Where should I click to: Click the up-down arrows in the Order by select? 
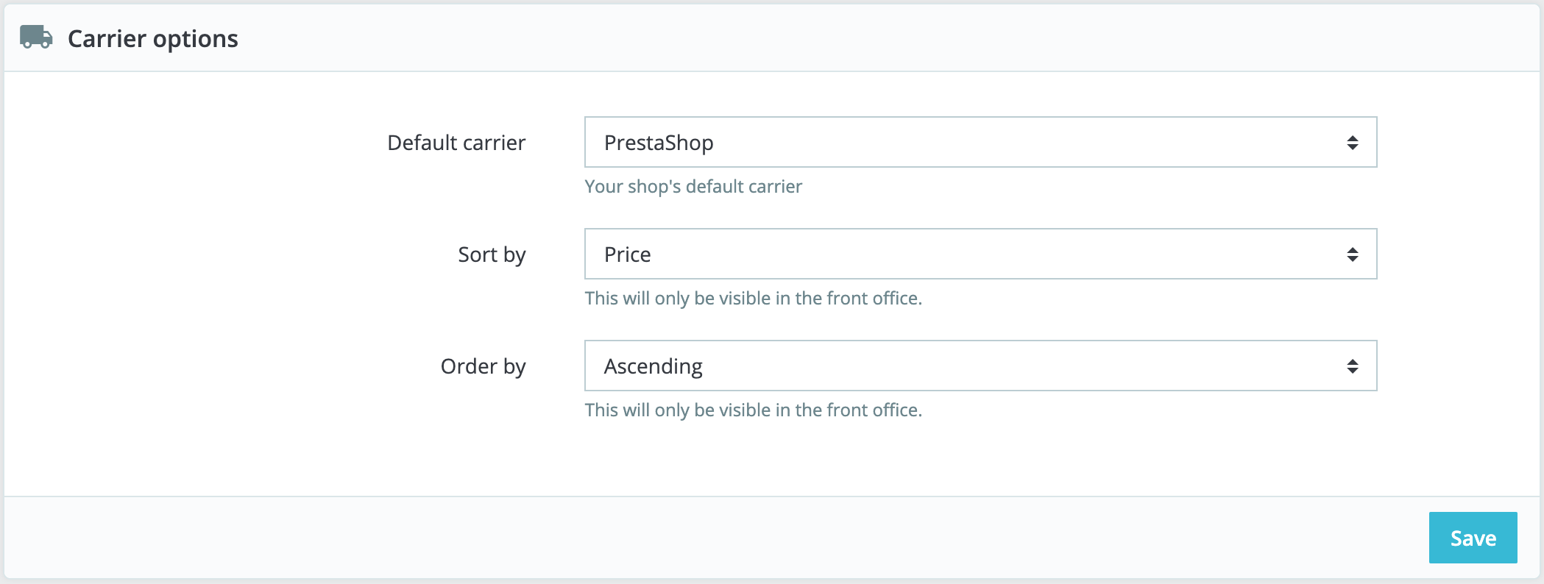click(1352, 366)
